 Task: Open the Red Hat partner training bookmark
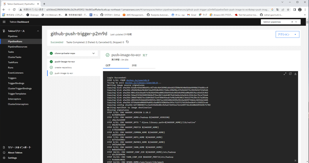pyautogui.click(x=246, y=15)
